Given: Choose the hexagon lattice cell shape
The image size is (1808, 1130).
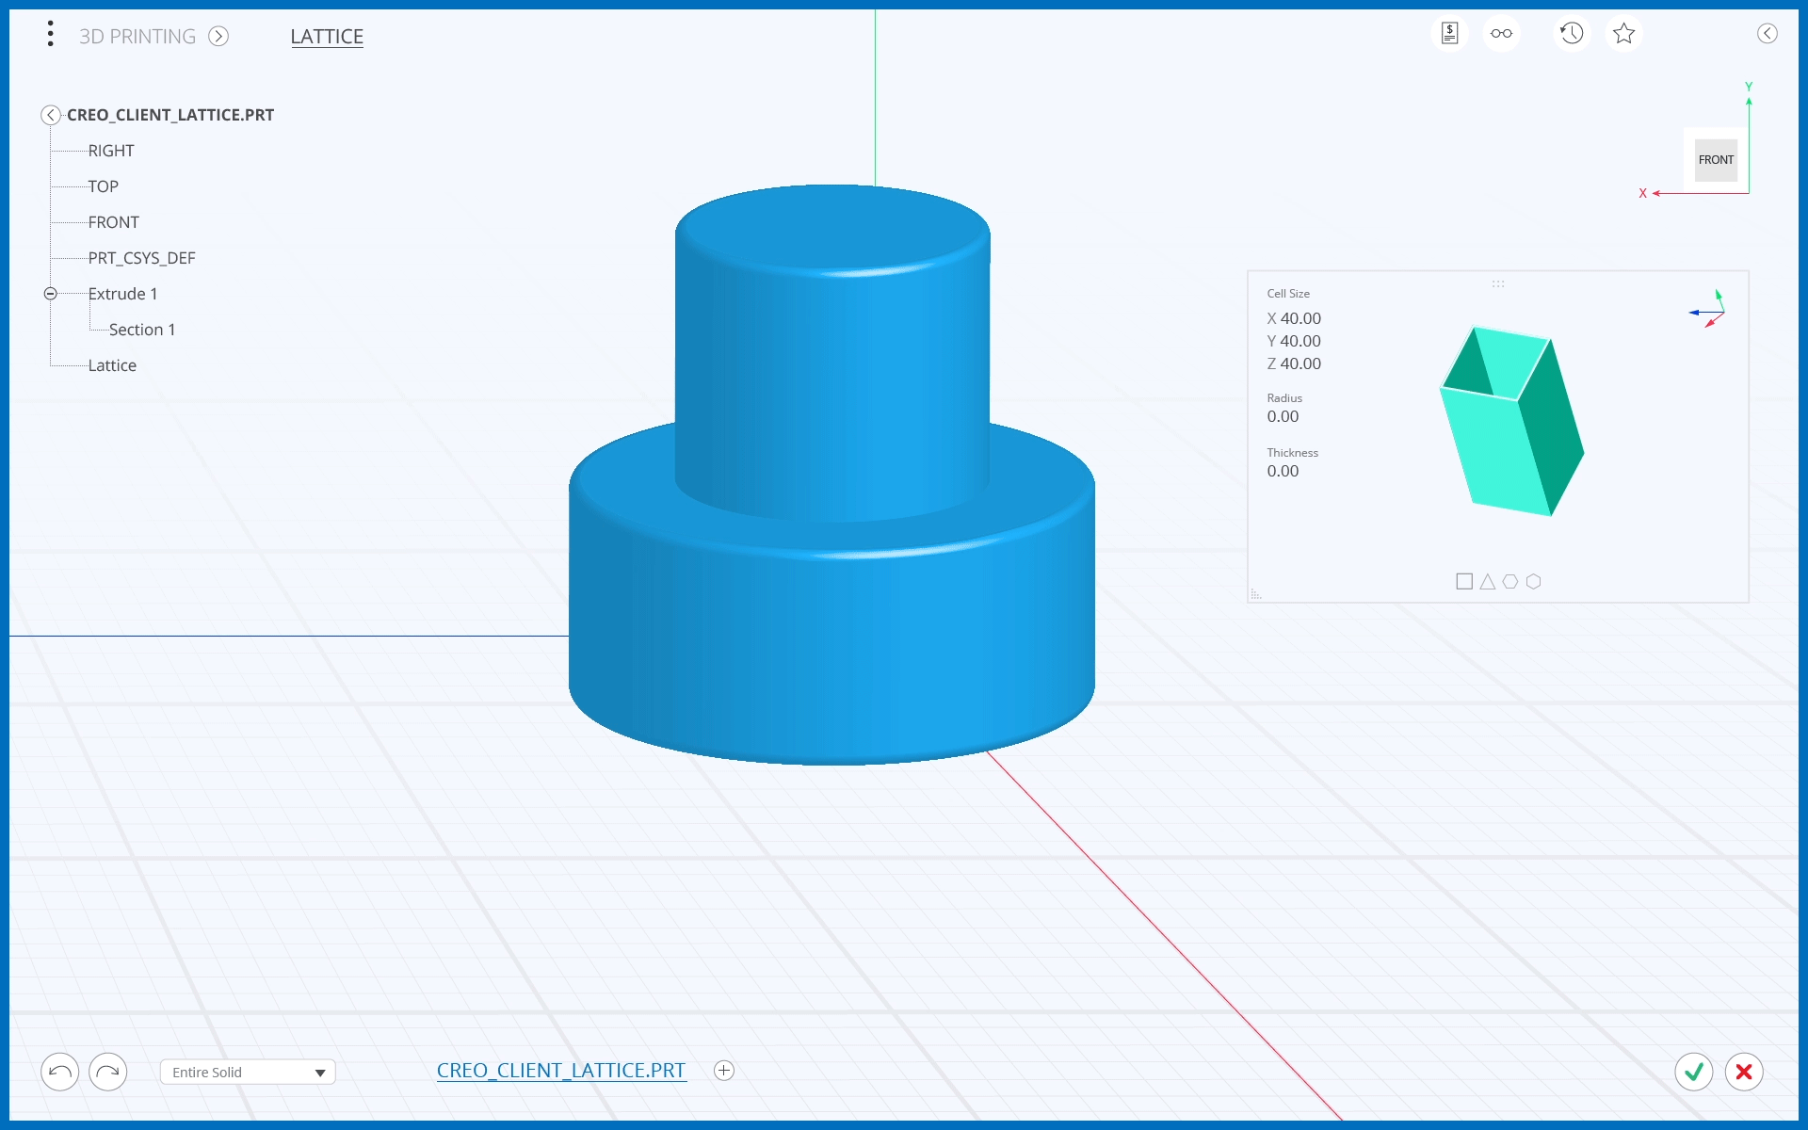Looking at the screenshot, I should click(x=1534, y=581).
